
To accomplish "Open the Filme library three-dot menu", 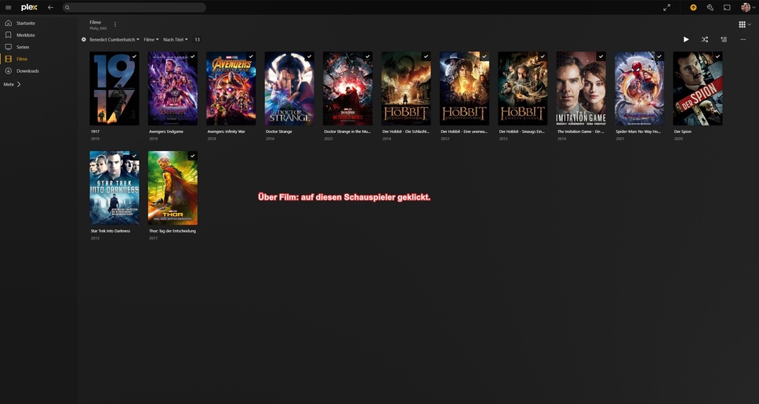I will click(x=114, y=24).
